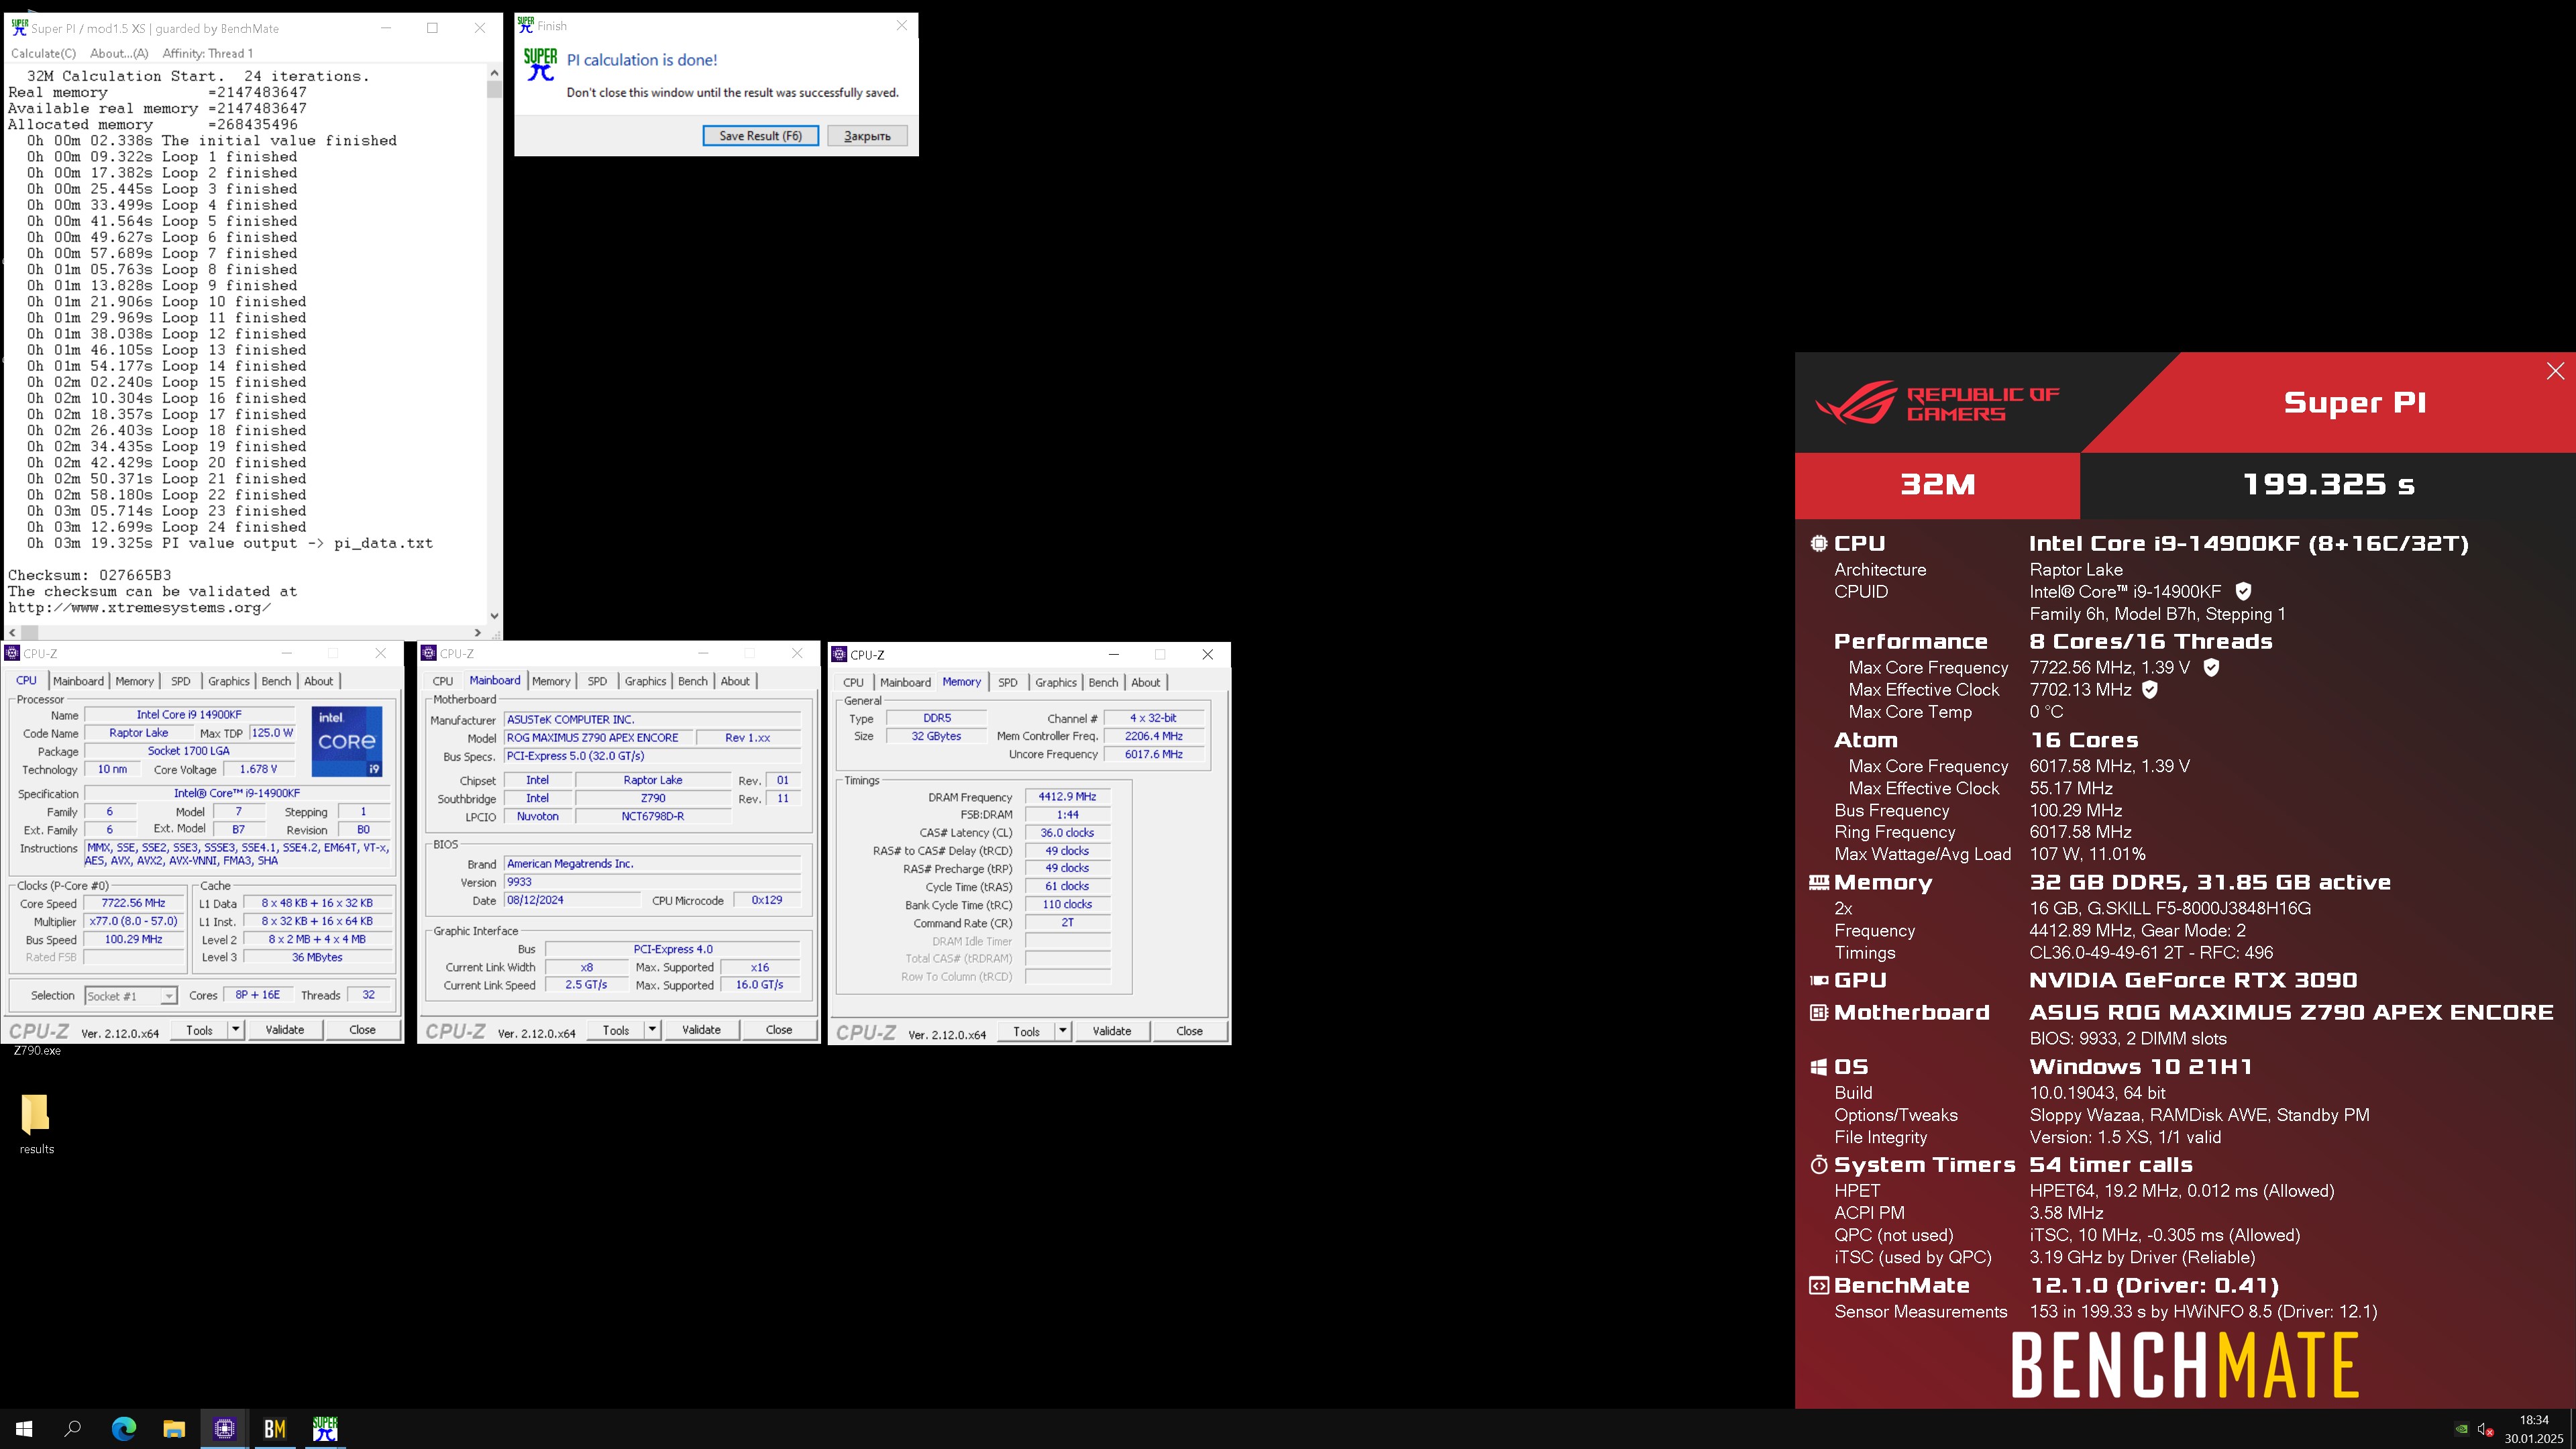This screenshot has height=1449, width=2576.
Task: Switch to Mainboard tab in first CPU-Z window
Action: pos(78,681)
